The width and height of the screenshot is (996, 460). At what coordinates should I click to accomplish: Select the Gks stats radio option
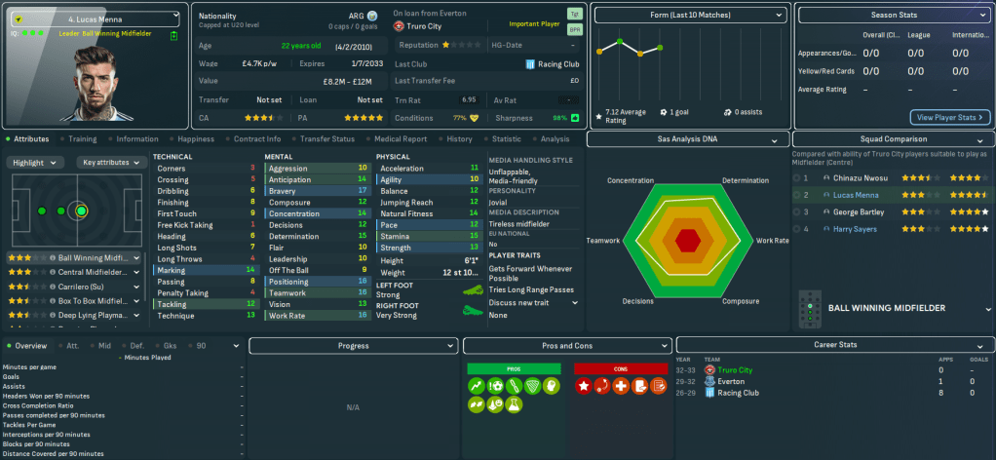pos(159,346)
